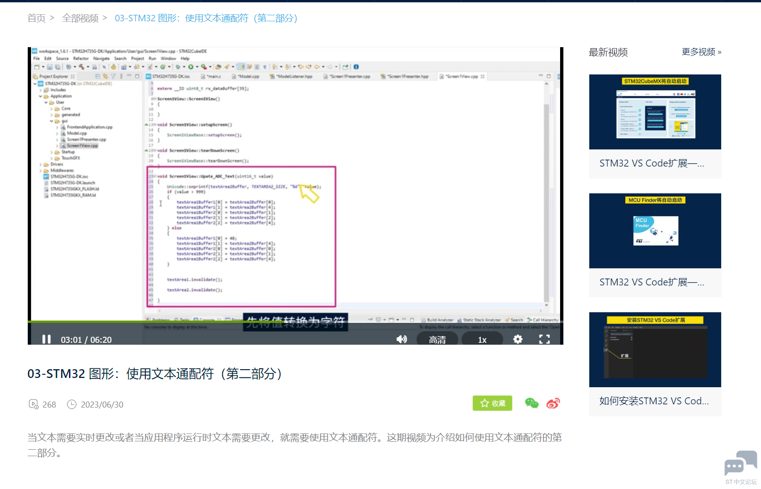Viewport: 761px width, 489px height.
Task: Open the player settings gear
Action: click(518, 339)
